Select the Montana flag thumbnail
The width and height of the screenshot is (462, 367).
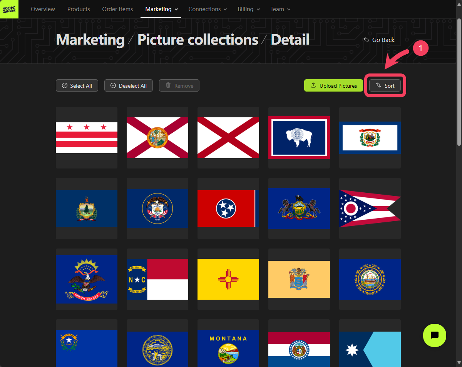coord(228,343)
